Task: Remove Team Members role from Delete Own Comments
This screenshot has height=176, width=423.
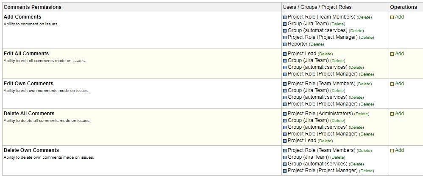Action: pos(364,151)
